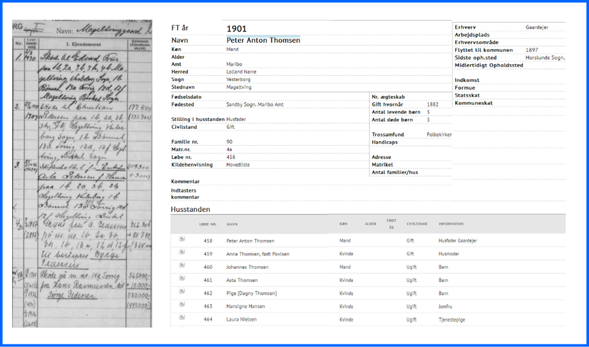
Task: Click the FØDT ÅR column header
Action: point(391,224)
